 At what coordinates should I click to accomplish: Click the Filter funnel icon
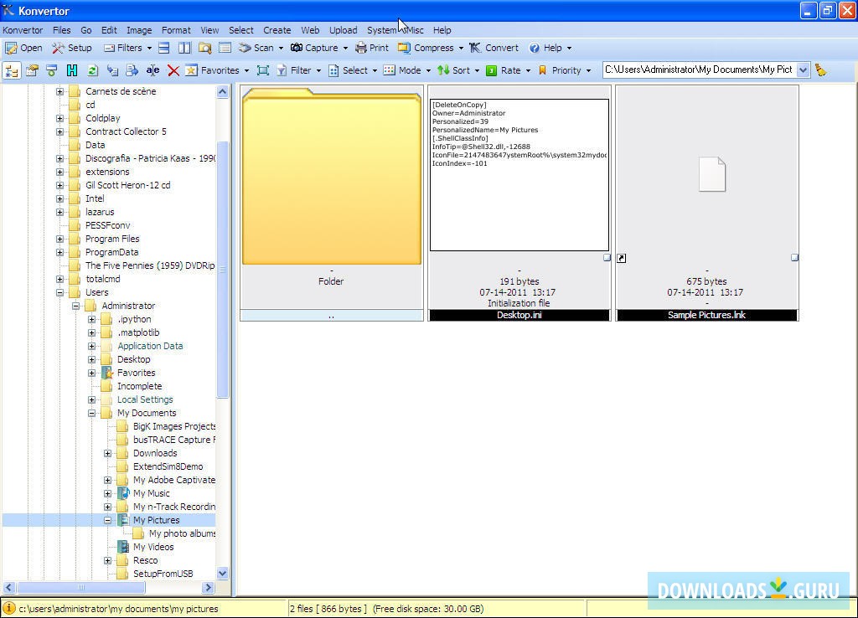tap(282, 70)
